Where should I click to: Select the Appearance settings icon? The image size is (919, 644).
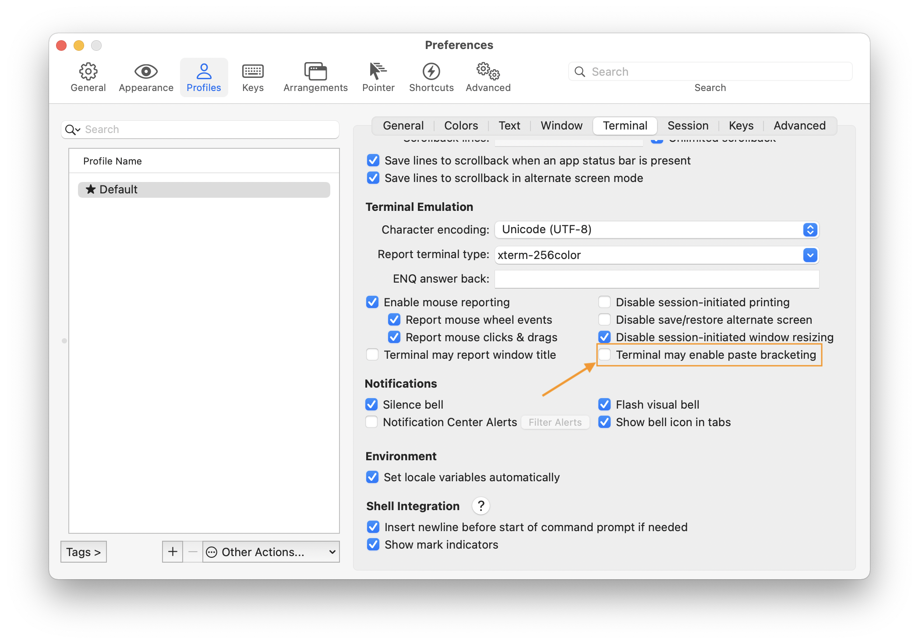145,77
